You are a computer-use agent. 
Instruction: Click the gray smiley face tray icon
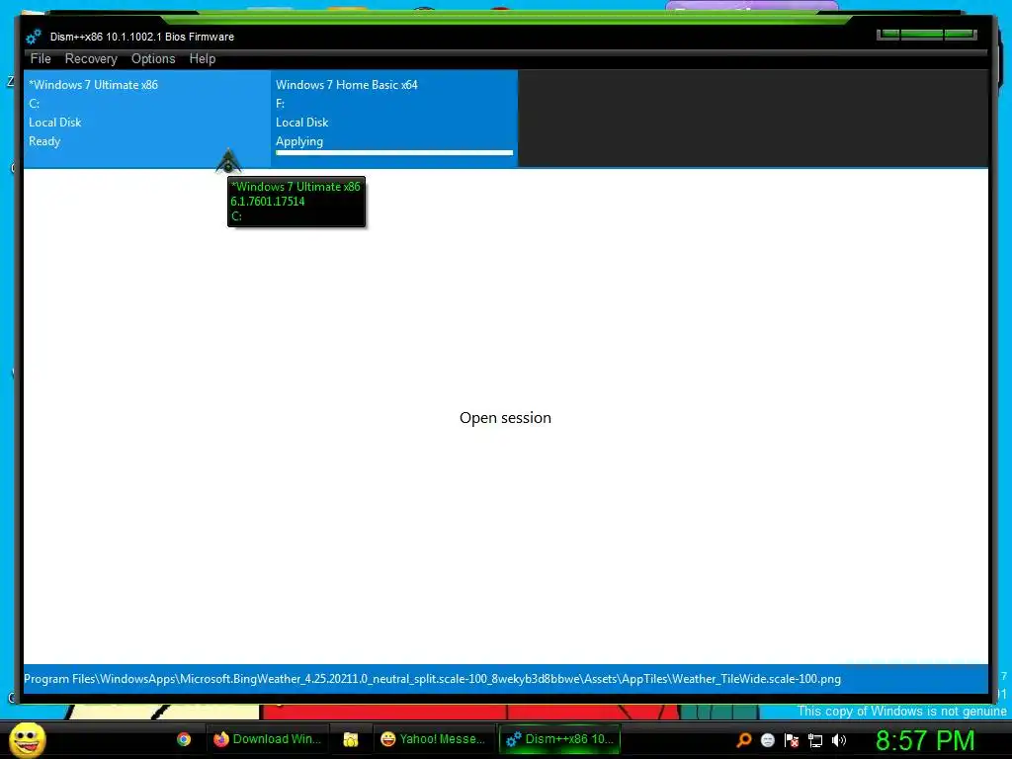point(767,740)
